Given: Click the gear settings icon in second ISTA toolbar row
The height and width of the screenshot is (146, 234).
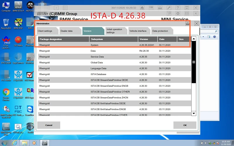Looking at the screenshot, I should (x=178, y=13).
